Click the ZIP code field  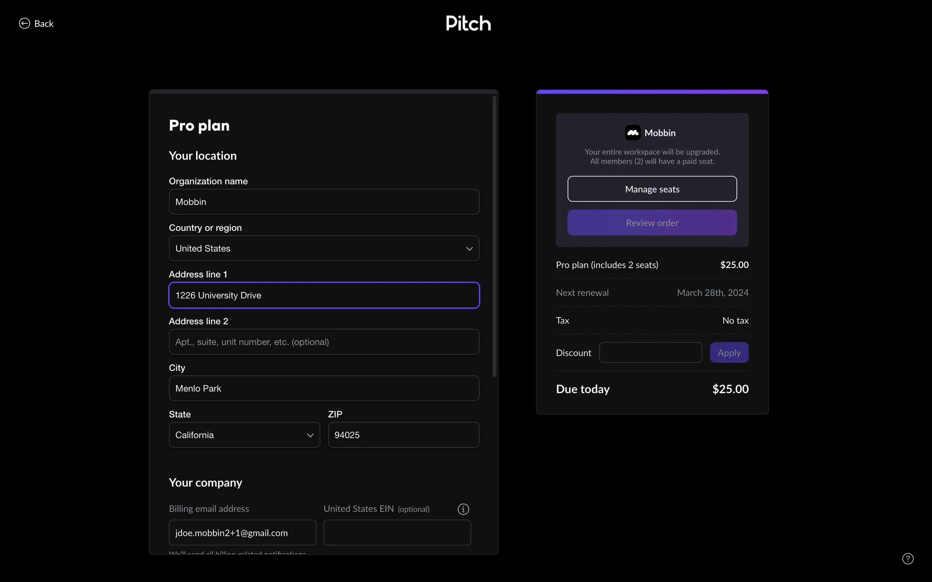[403, 435]
